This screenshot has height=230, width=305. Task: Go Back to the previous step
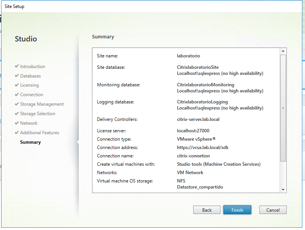pos(207,210)
